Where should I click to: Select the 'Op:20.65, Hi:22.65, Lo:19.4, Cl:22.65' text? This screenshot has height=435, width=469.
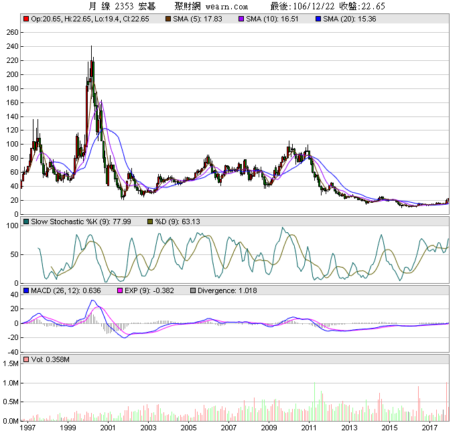[x=90, y=19]
